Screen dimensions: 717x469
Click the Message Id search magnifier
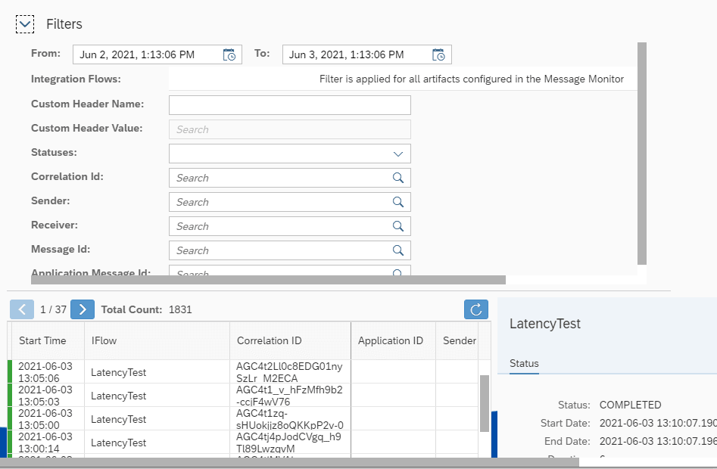click(397, 250)
